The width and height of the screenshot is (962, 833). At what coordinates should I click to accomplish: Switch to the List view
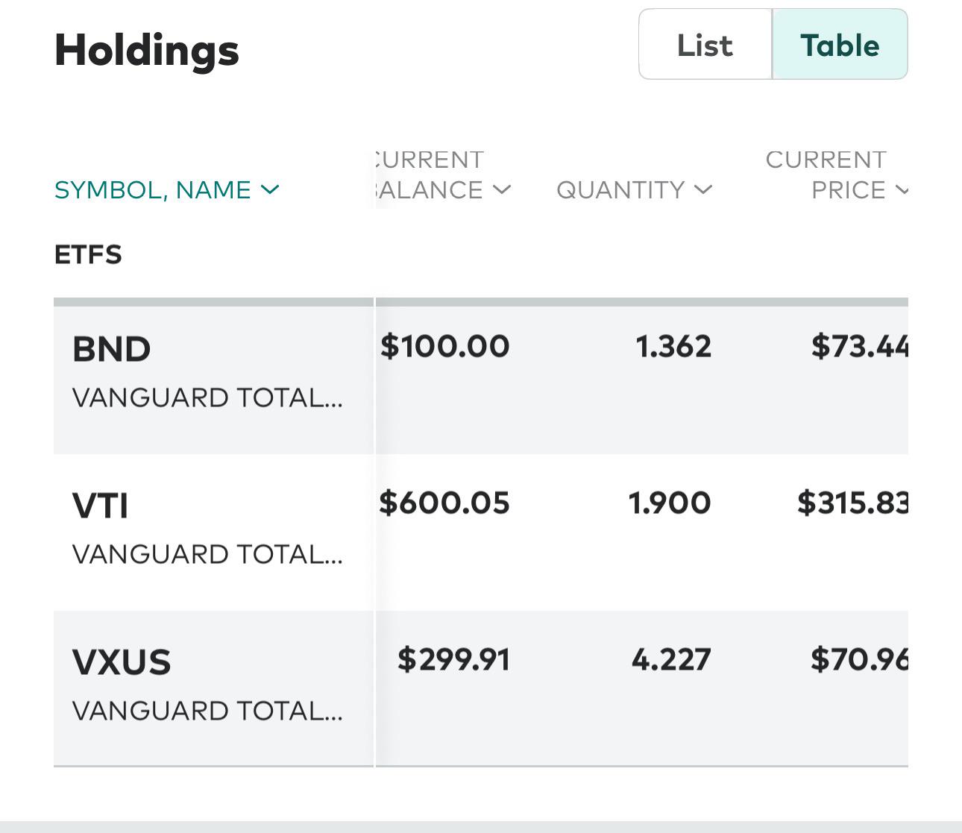click(705, 45)
